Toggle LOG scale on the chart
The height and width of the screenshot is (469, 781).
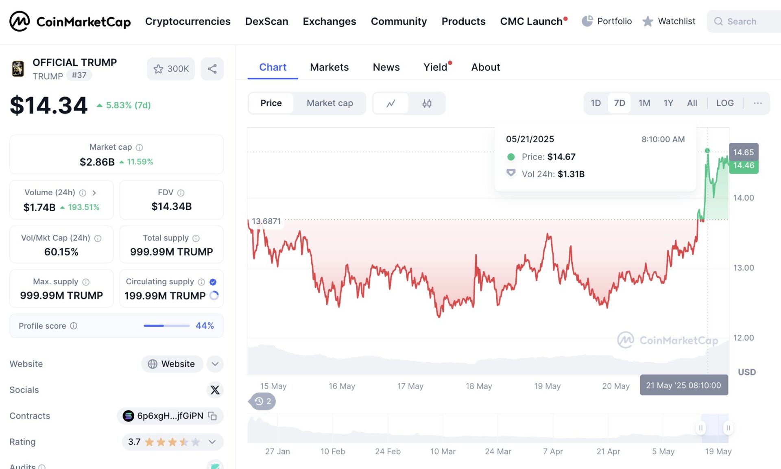(x=724, y=103)
